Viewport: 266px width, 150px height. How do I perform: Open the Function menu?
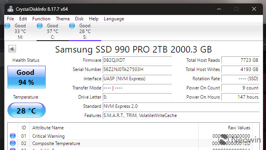pyautogui.click(x=41, y=19)
